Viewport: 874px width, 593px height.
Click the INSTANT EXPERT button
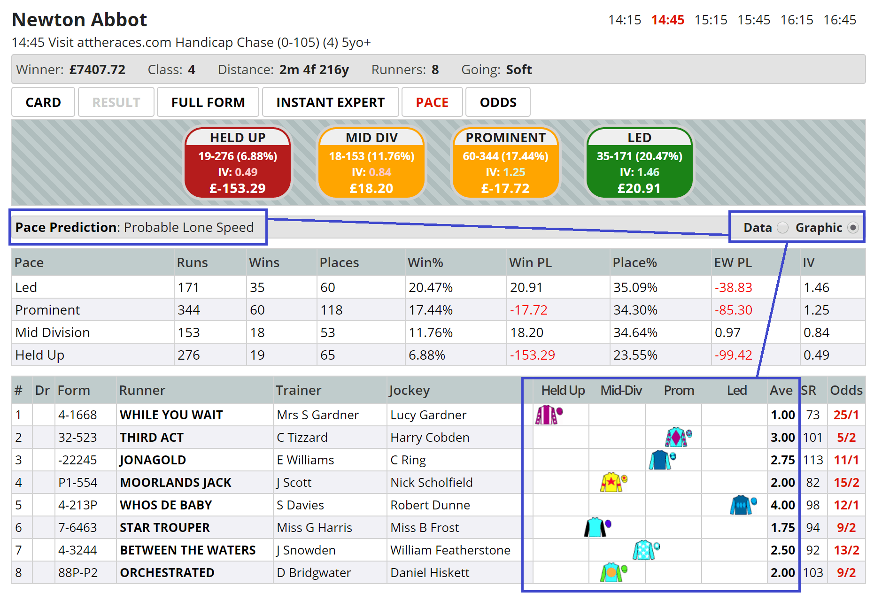(330, 102)
